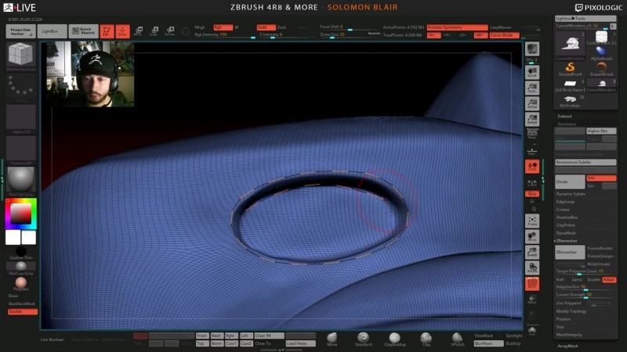The image size is (627, 352).
Task: Click the AAHalf view icon
Action: [532, 119]
